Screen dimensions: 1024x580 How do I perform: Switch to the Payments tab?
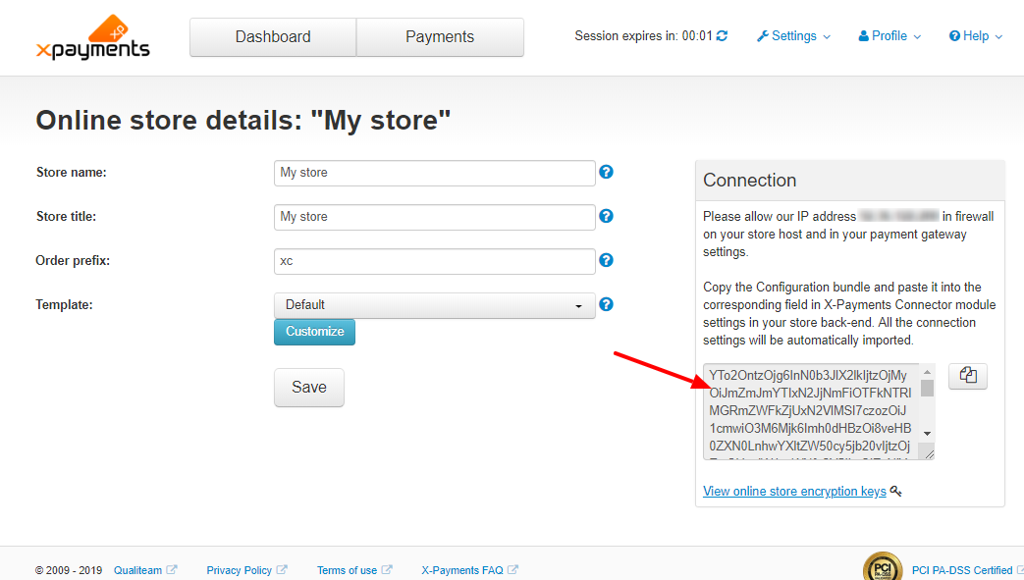pyautogui.click(x=440, y=37)
